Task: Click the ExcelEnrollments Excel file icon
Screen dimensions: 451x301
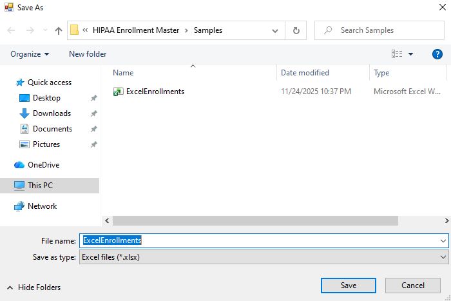Action: coord(118,92)
